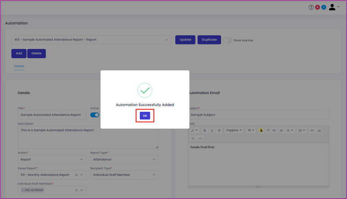Insert an unordered bullet list

[x=274, y=130]
